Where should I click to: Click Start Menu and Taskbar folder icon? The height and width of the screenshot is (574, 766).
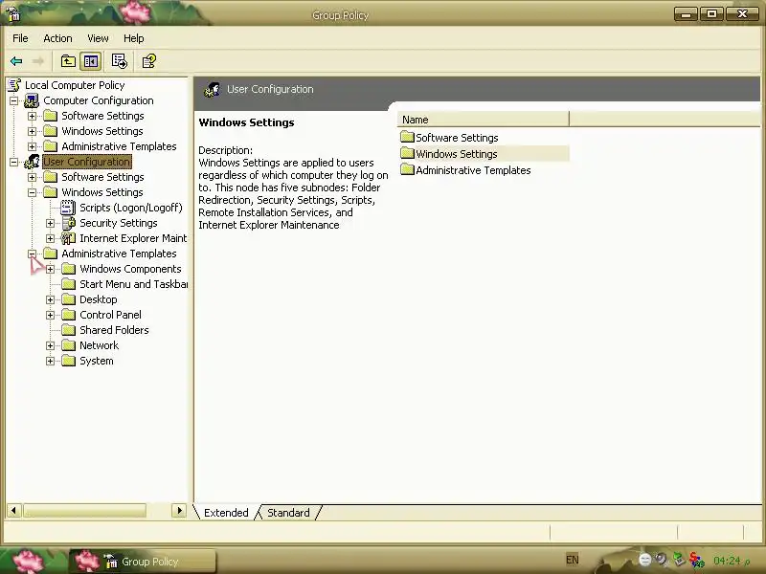(x=68, y=284)
